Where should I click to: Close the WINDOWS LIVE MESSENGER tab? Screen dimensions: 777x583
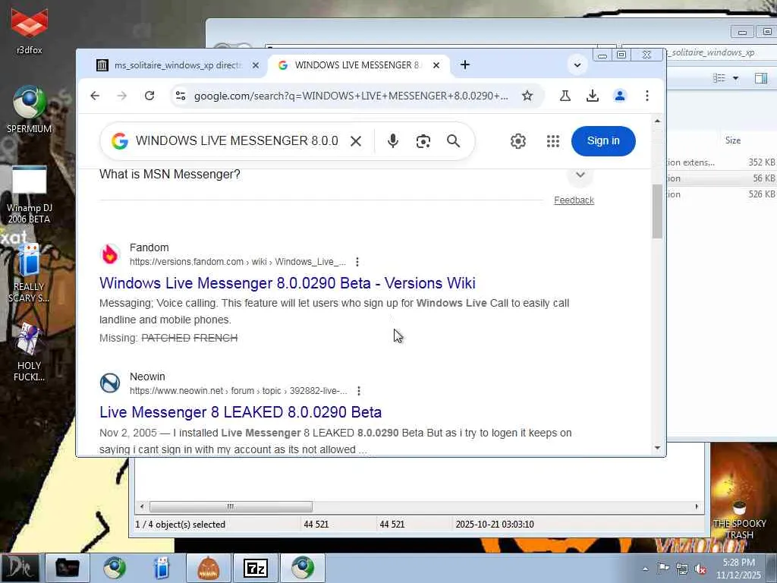tap(436, 65)
